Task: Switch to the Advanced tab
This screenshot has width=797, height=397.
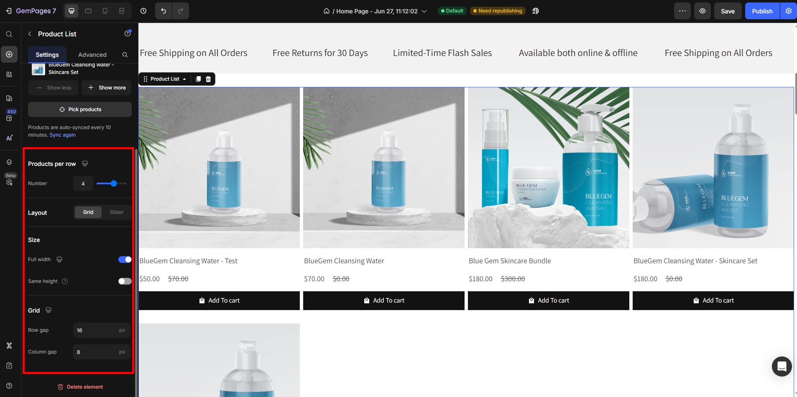Action: tap(92, 55)
